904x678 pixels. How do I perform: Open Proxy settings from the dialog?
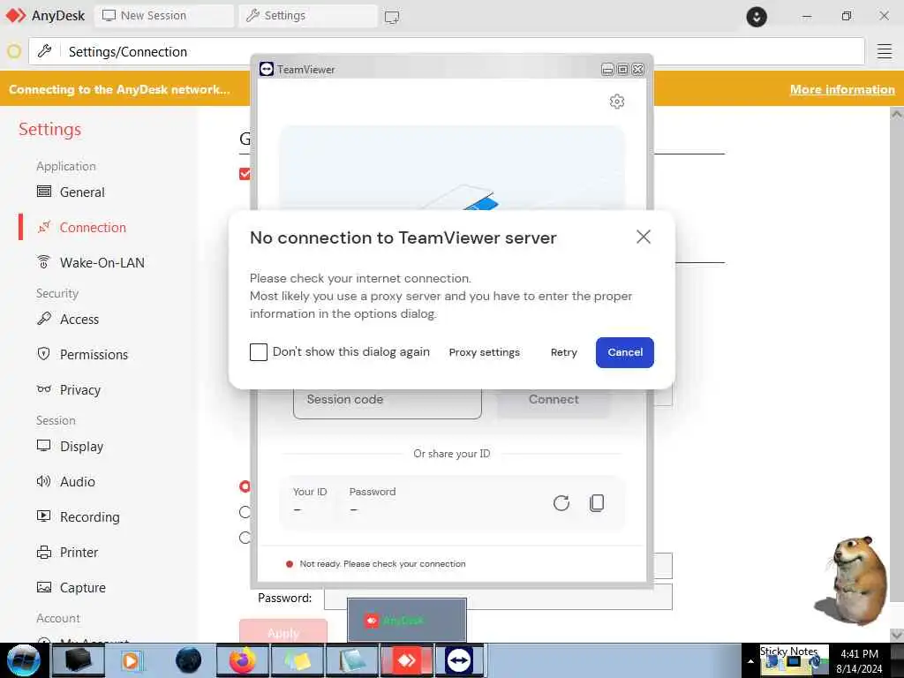tap(485, 352)
